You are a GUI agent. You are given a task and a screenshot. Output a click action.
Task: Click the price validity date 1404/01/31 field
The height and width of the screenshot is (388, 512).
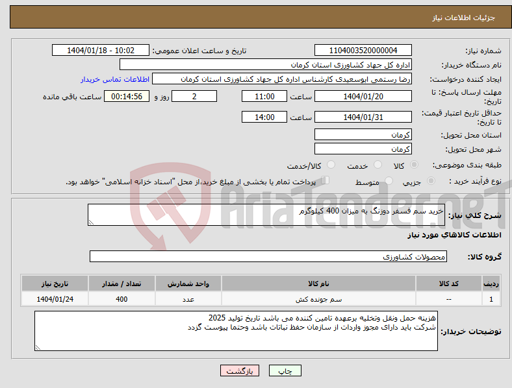click(x=363, y=117)
